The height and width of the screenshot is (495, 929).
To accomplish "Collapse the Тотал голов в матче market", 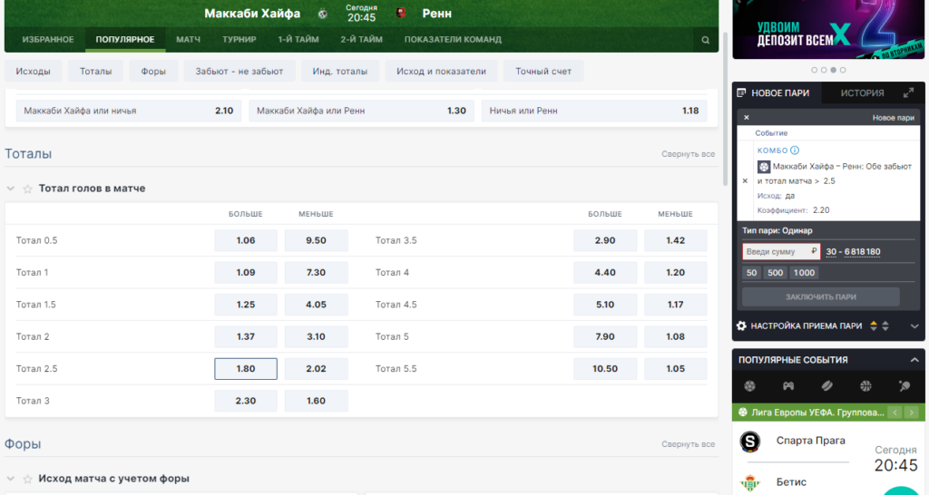I will pyautogui.click(x=10, y=189).
